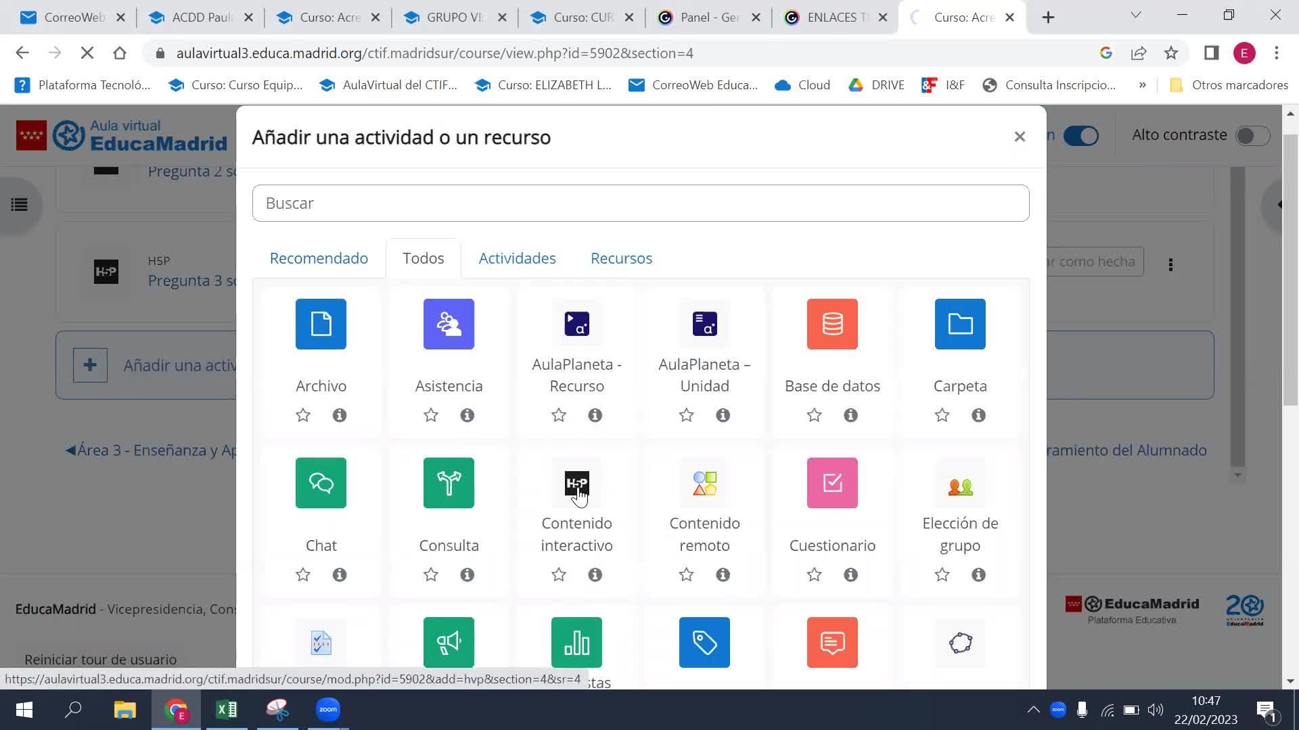The width and height of the screenshot is (1299, 730).
Task: Star the Cuestionario activity as favorite
Action: pos(814,575)
